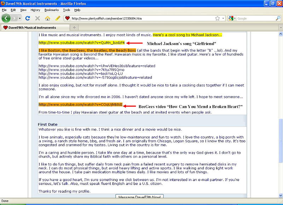Minimize the Firefox window
The image size is (283, 205).
[x=267, y=4]
